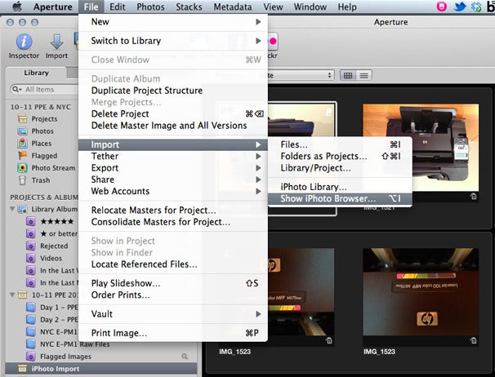Screen dimensions: 495x377
Task: Choose Order Prints menu item
Action: coord(173,295)
